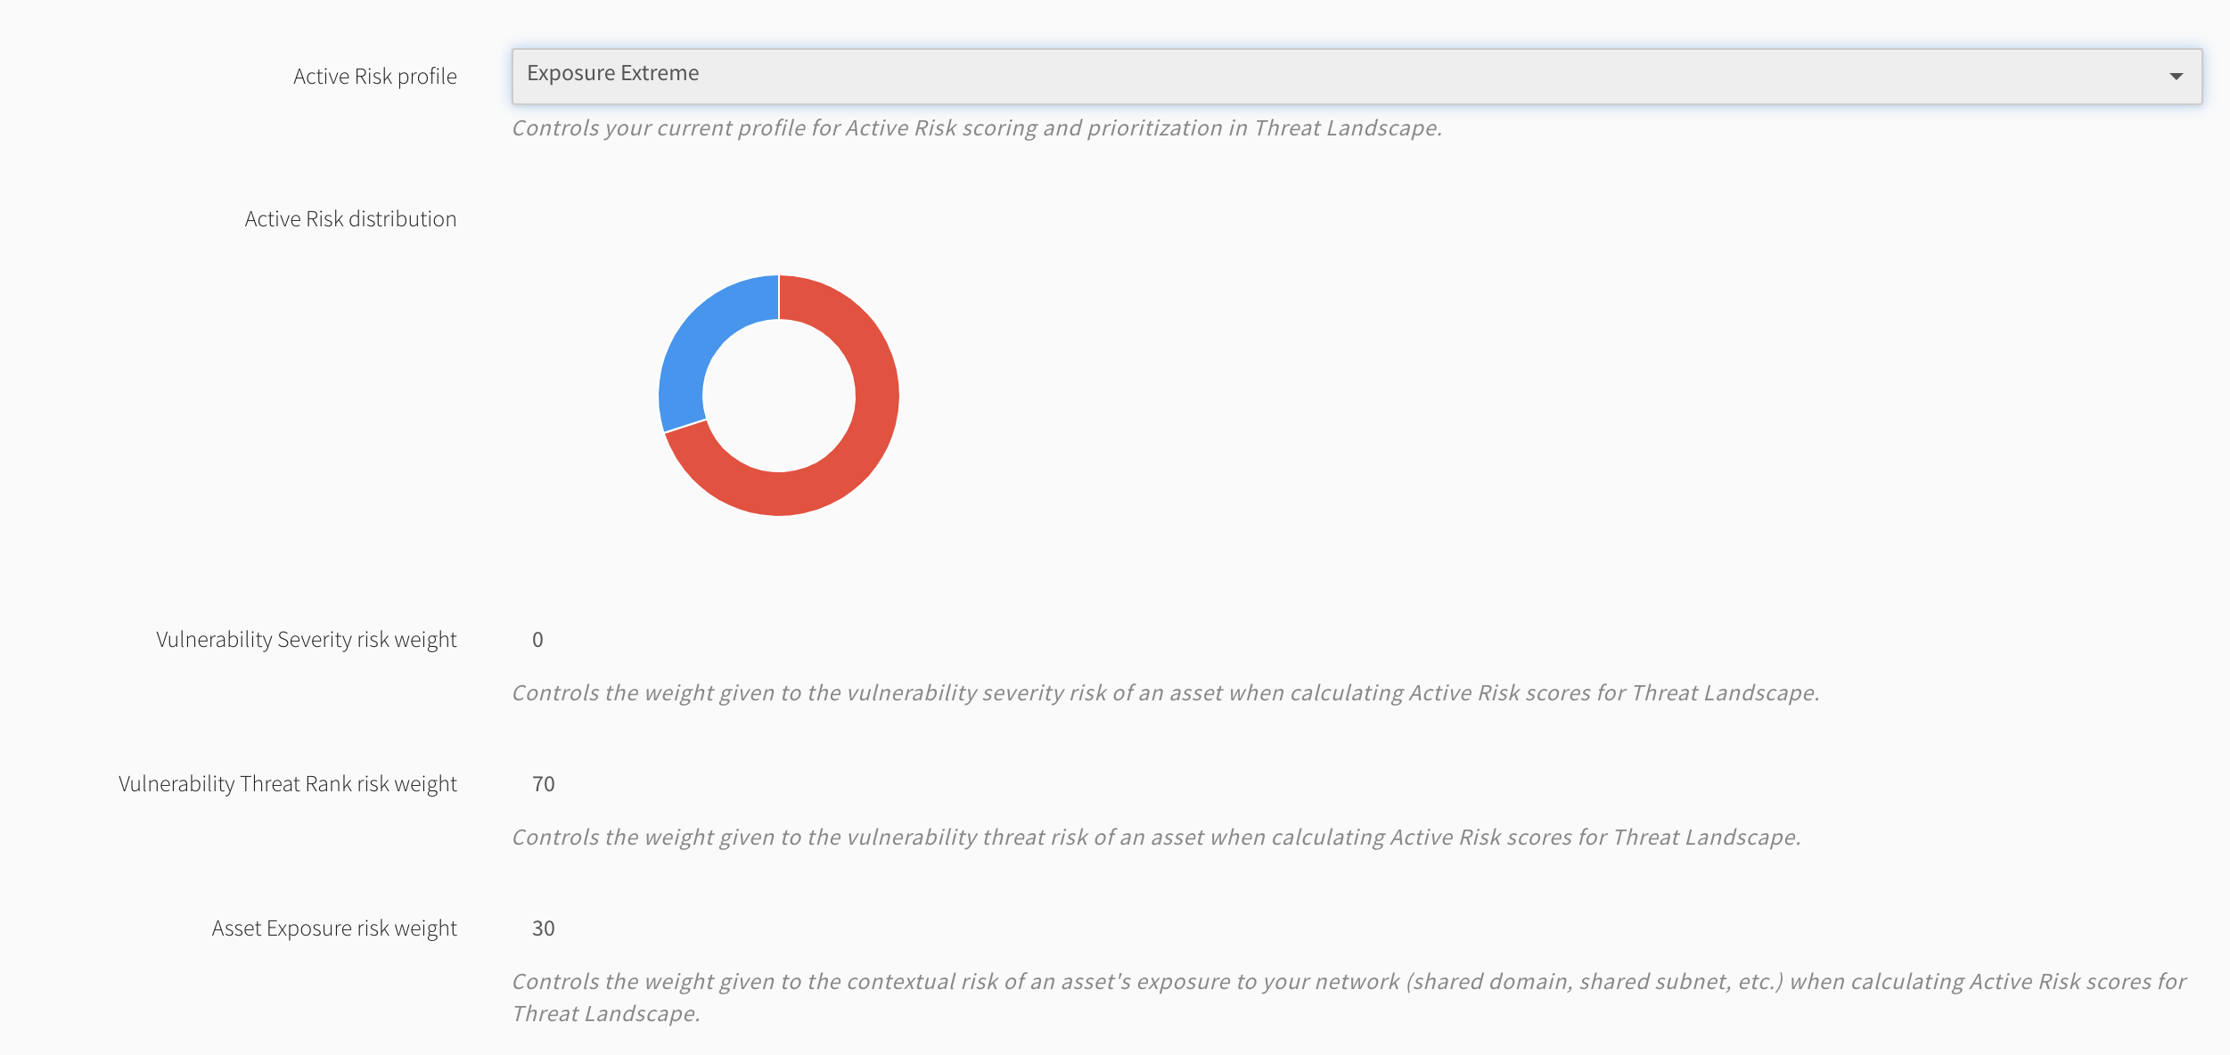The height and width of the screenshot is (1055, 2230).
Task: Click the Vulnerability Severity weight value 0
Action: tap(537, 640)
